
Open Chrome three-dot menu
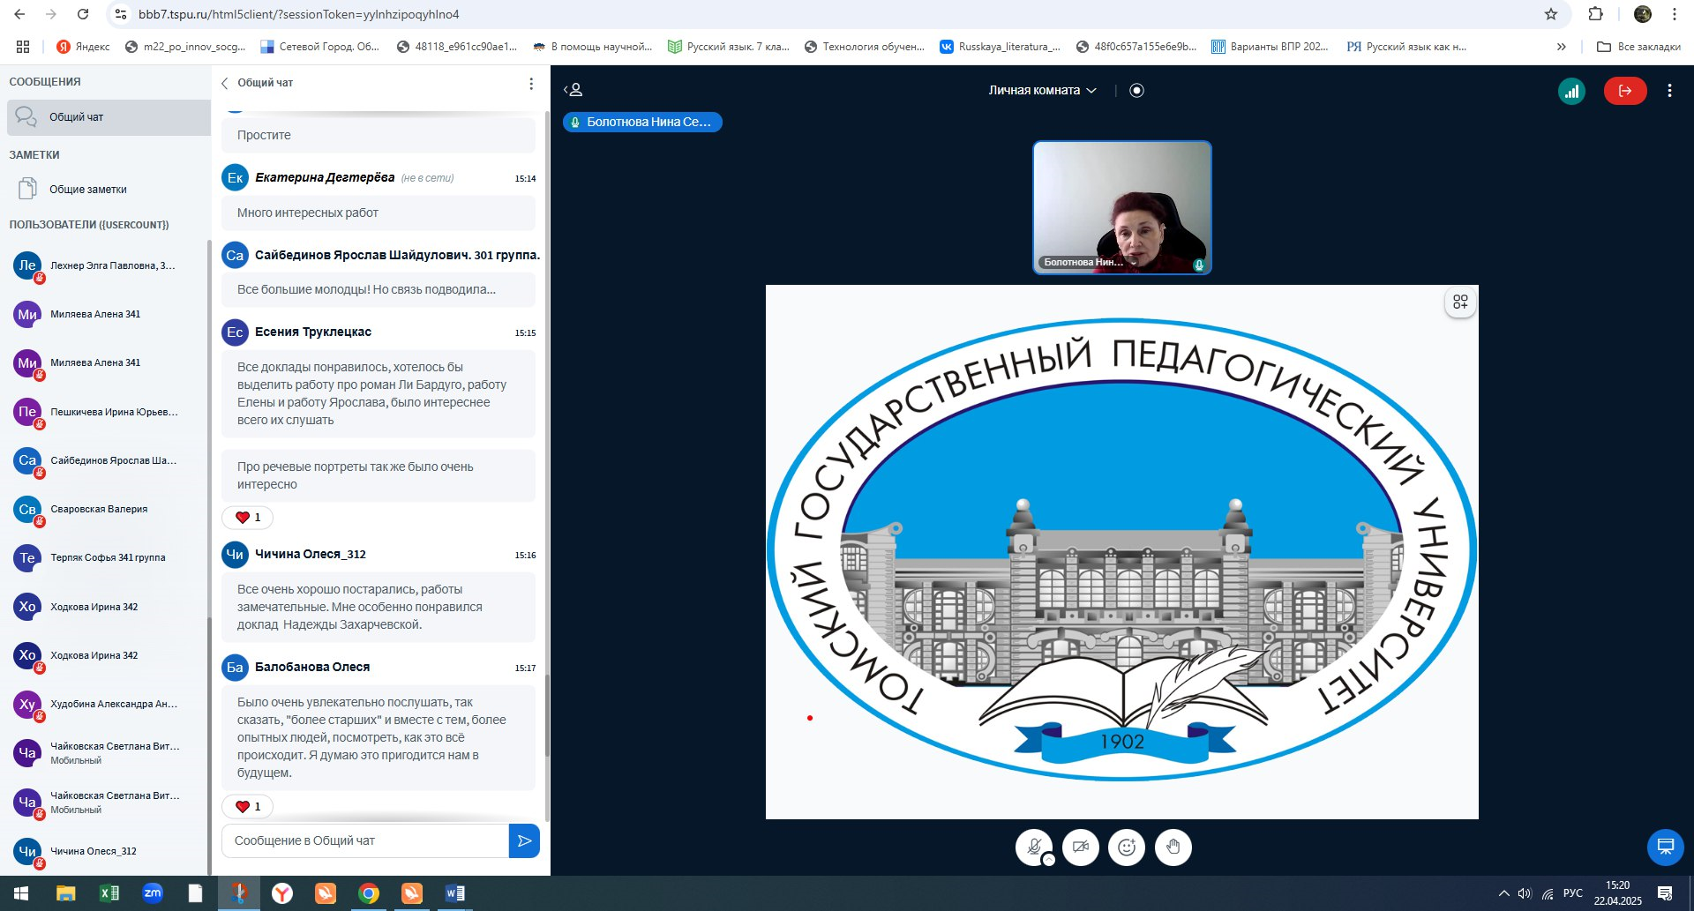point(1675,14)
